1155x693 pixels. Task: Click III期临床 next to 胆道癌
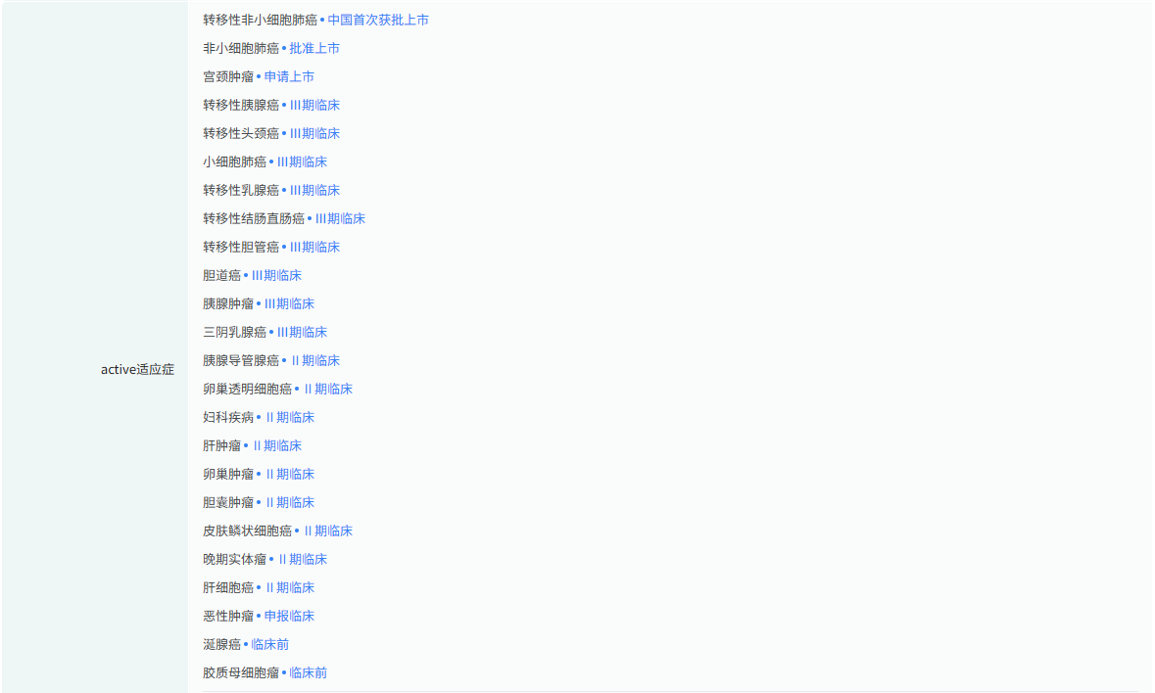point(276,275)
